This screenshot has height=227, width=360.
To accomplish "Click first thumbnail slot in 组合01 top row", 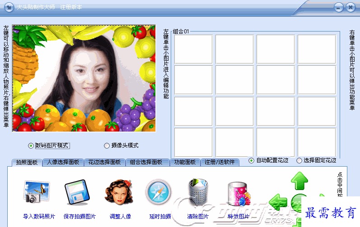I will 193,49.
